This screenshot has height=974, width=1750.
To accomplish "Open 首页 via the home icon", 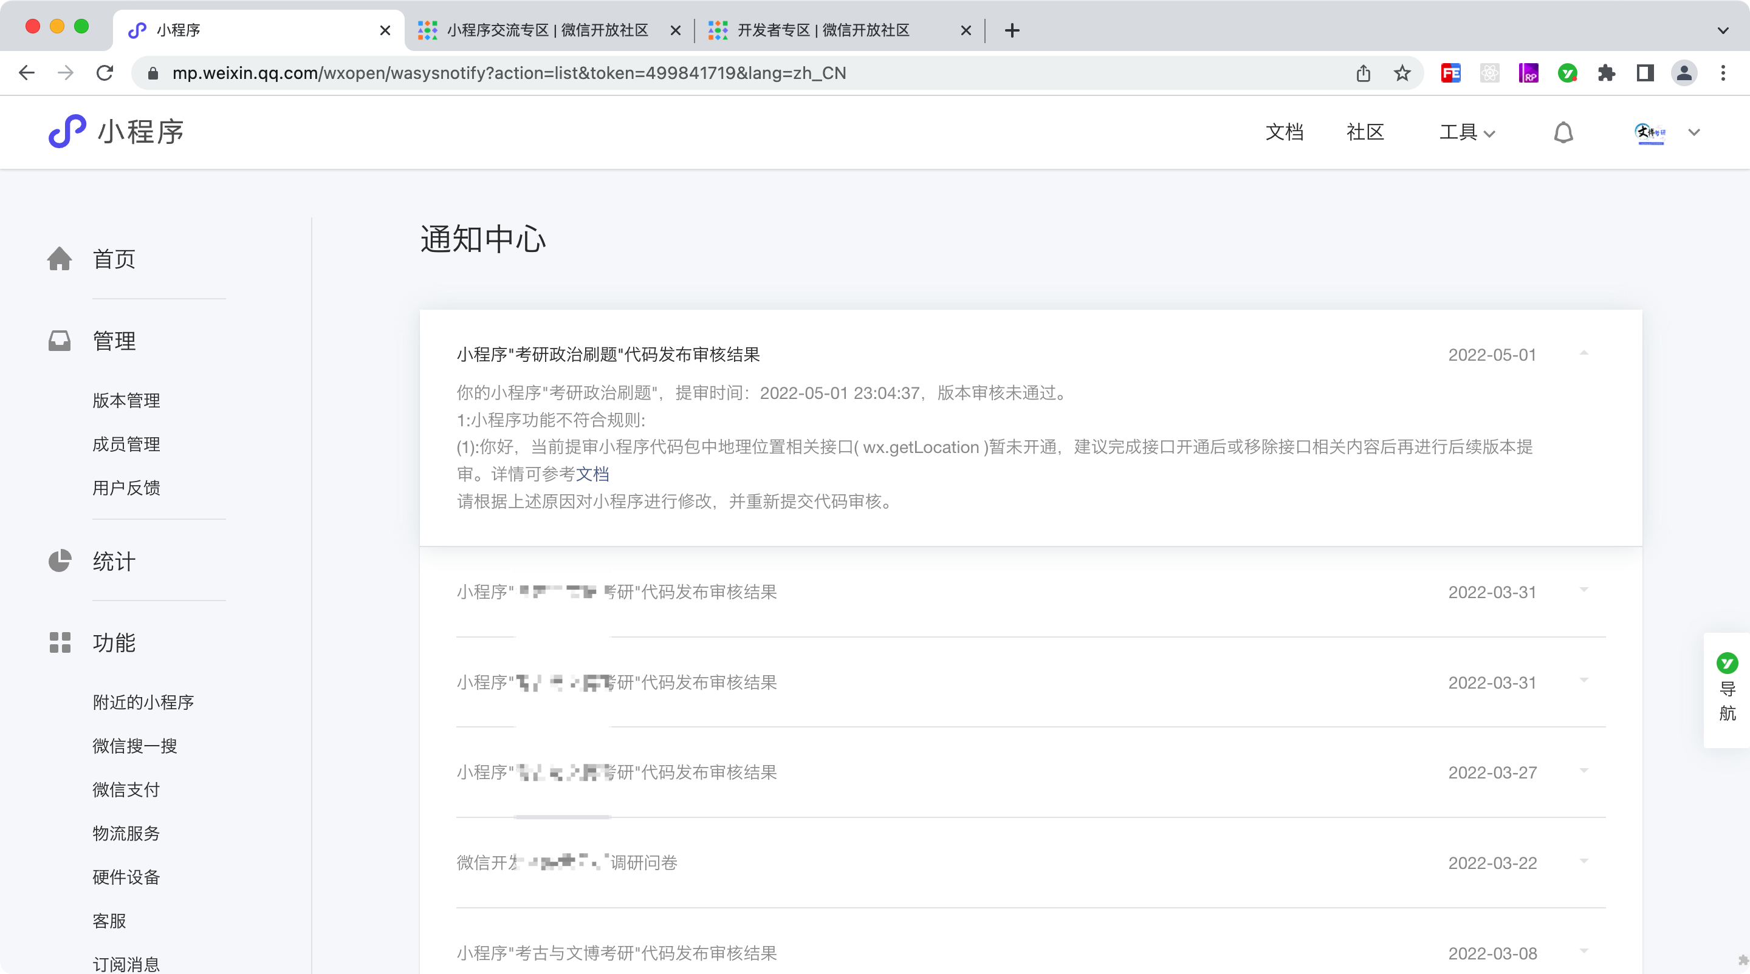I will pos(60,259).
